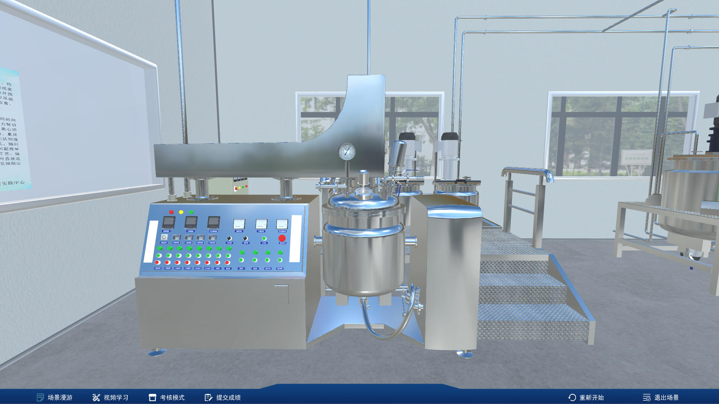Screen dimensions: 719x404
Task: Click the 视频学习 video learning icon
Action: 96,397
